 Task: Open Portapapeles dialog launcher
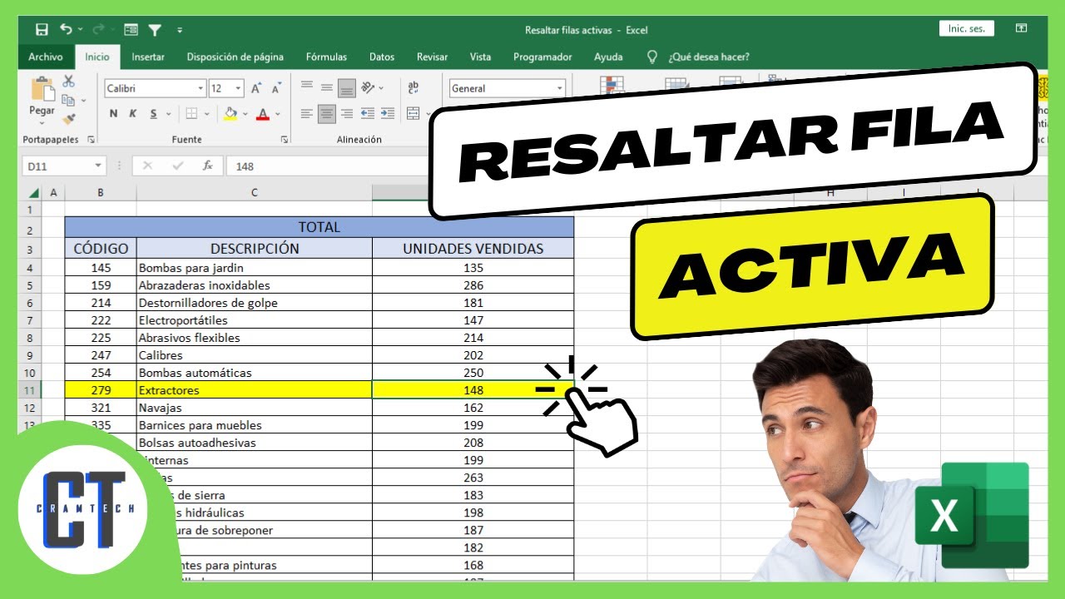91,140
